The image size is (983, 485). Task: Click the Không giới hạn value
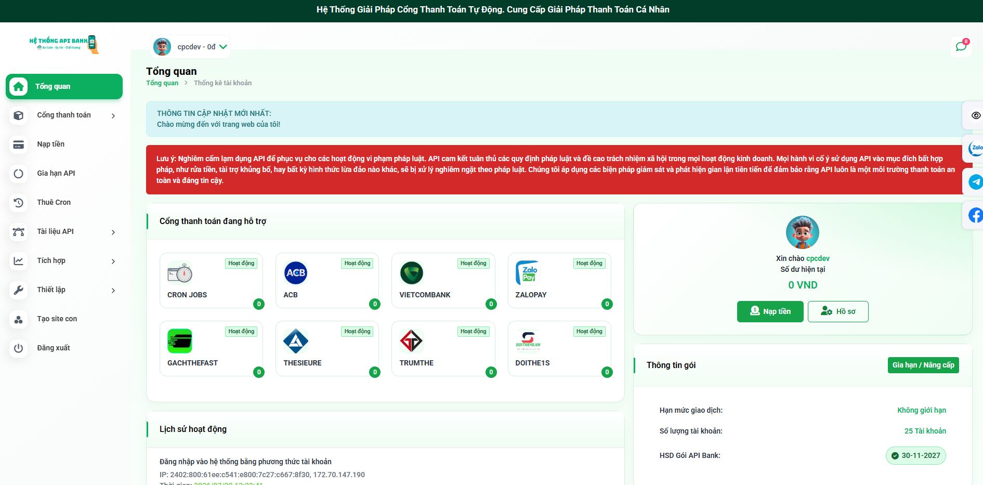pos(922,410)
